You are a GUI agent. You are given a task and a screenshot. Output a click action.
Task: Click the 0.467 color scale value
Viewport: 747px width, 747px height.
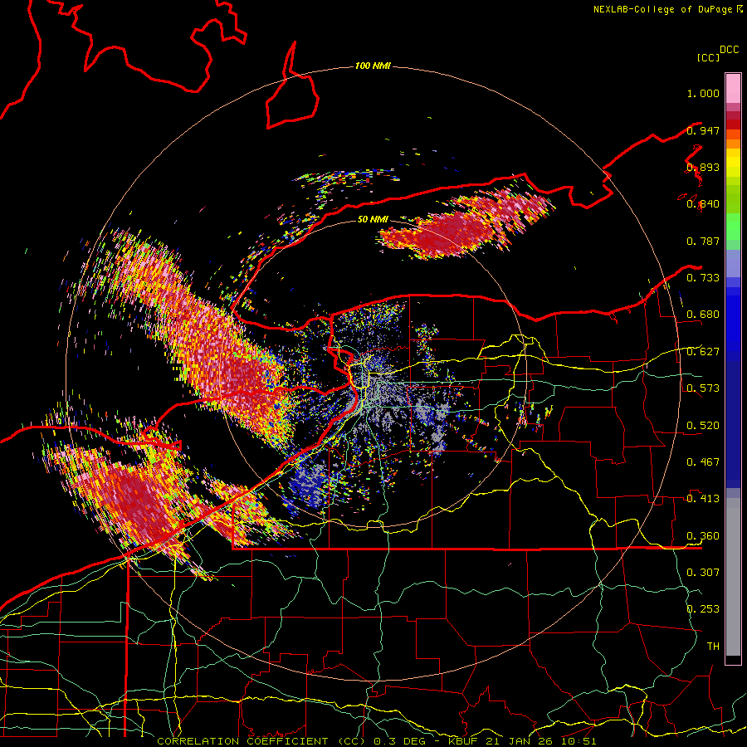(x=703, y=462)
